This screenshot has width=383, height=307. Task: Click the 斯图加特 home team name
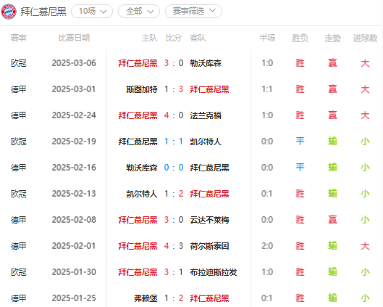pyautogui.click(x=142, y=89)
